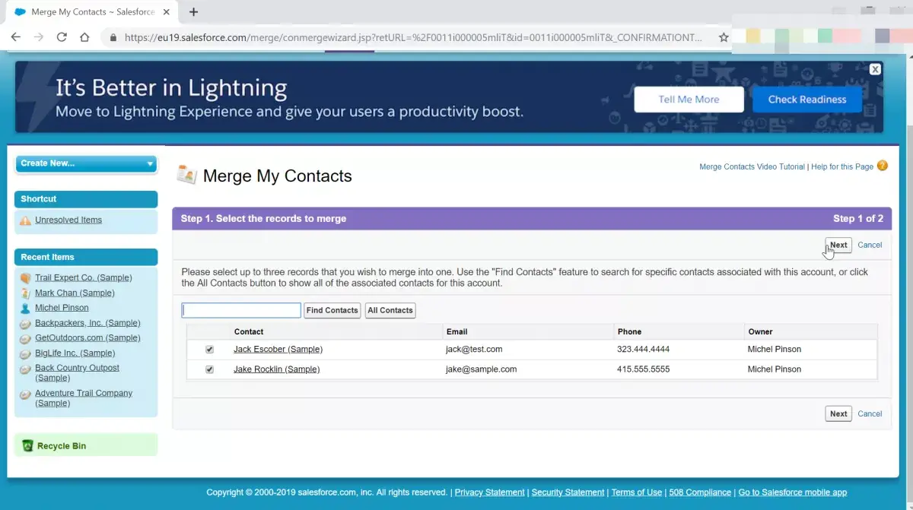Open Mark Chan (Sample) recent item

click(x=75, y=293)
